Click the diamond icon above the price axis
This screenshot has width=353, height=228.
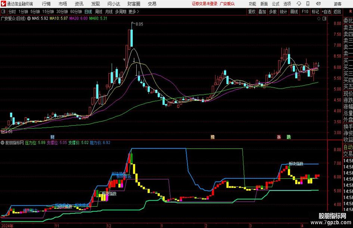coord(319,19)
